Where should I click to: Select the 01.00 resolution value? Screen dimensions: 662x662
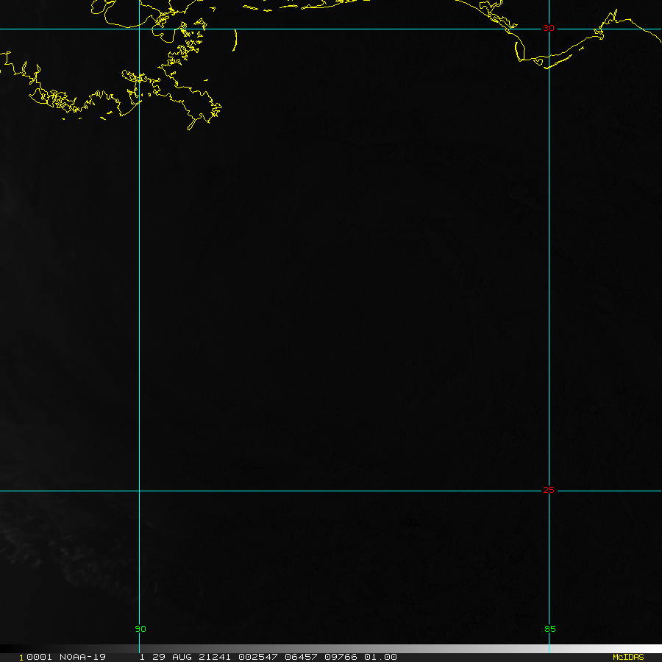click(382, 657)
